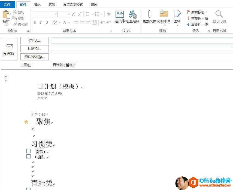233x190 pixels.
Task: Click the 密件抄送(B)... (Bcc) button
Action: [35, 57]
